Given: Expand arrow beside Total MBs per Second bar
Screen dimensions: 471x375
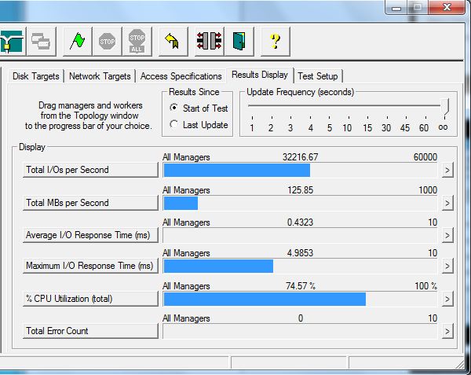Looking at the screenshot, I should (x=447, y=204).
